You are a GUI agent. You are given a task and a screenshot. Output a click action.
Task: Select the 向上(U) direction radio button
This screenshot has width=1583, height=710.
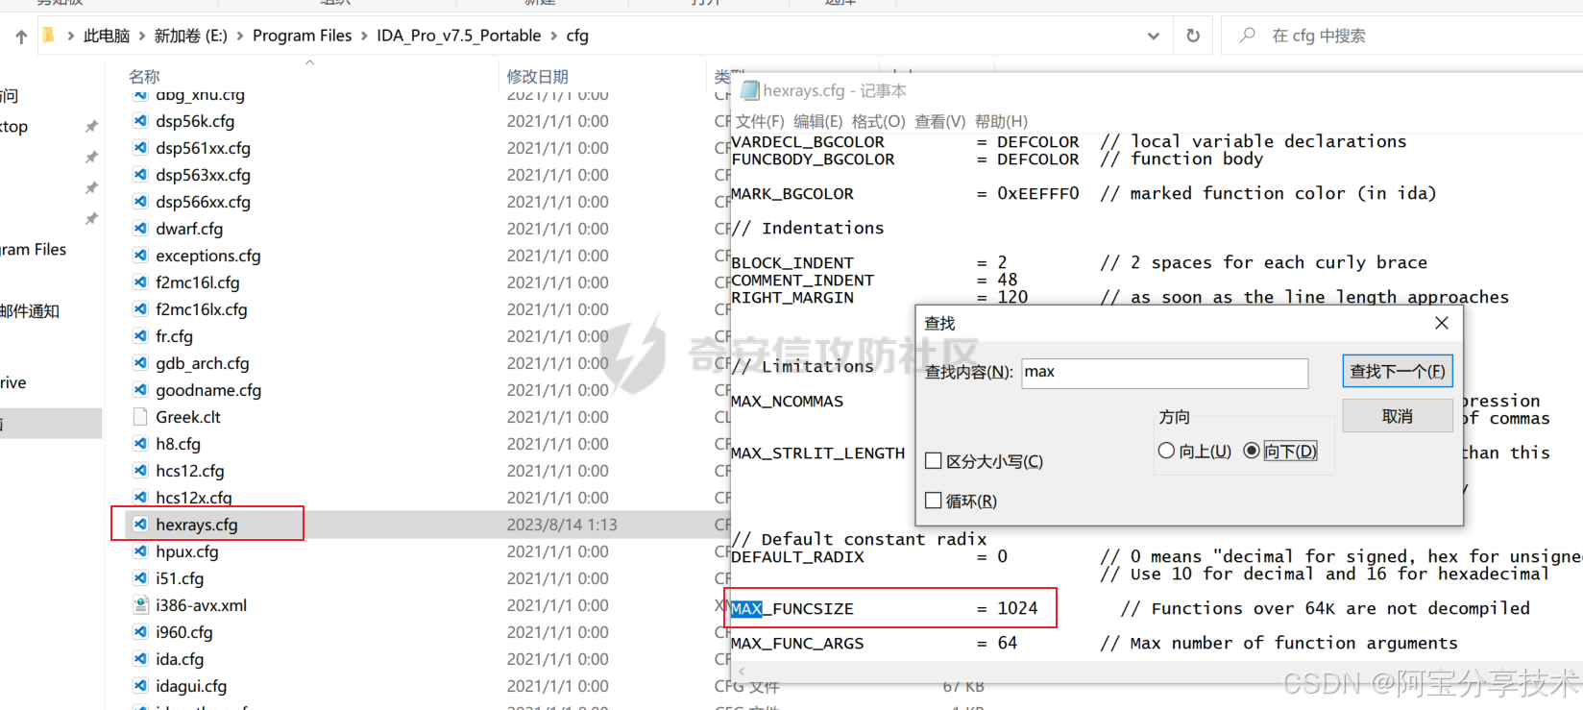(1166, 451)
